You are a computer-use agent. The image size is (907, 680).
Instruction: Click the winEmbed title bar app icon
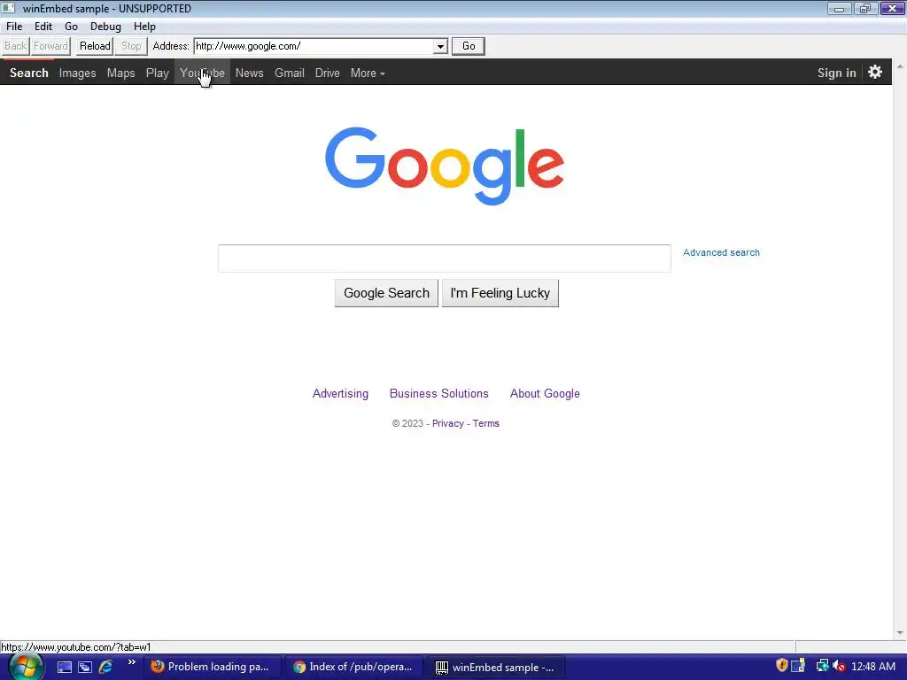coord(8,8)
